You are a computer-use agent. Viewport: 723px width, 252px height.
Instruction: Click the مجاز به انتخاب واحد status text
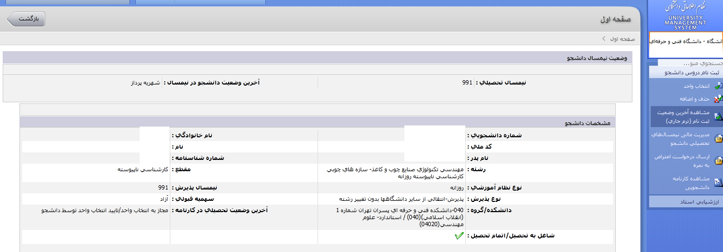pos(106,210)
